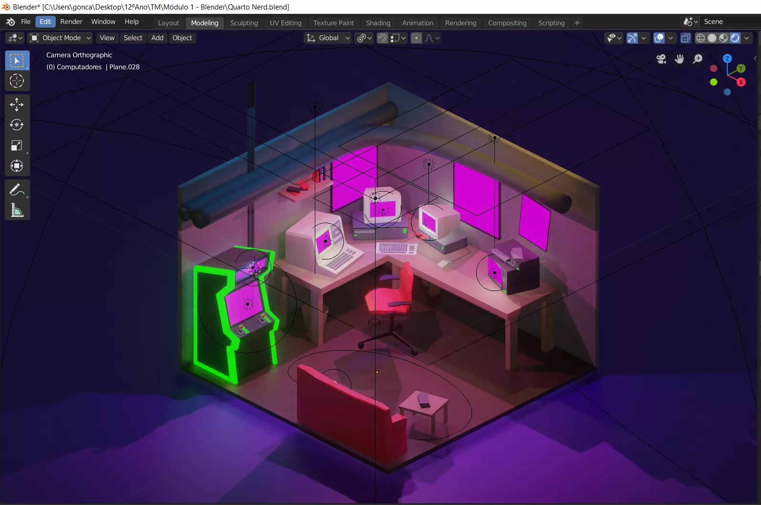Switch to the Animation workspace tab
This screenshot has width=761, height=505.
(x=418, y=23)
